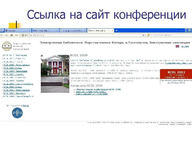Bookmark the page with the star icon
Image resolution: width=192 pixels, height=144 pixels.
tap(143, 35)
